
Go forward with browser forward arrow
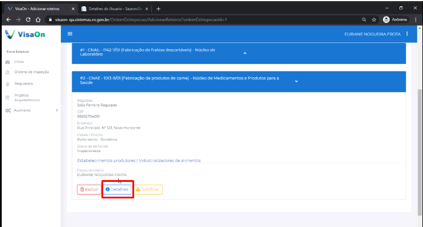(18, 19)
